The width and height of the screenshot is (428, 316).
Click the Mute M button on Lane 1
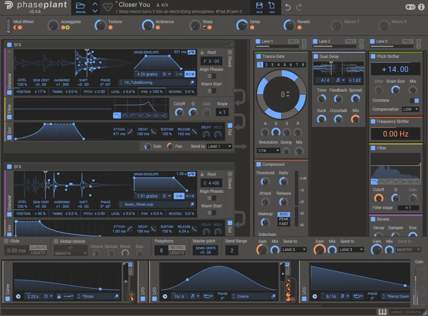[304, 41]
